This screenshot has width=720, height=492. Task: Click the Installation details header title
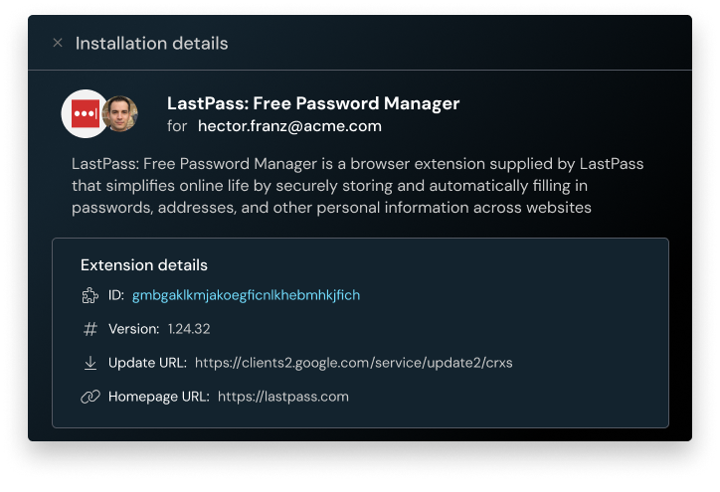pyautogui.click(x=151, y=43)
